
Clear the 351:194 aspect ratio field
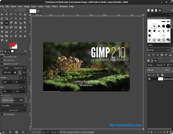15,72
